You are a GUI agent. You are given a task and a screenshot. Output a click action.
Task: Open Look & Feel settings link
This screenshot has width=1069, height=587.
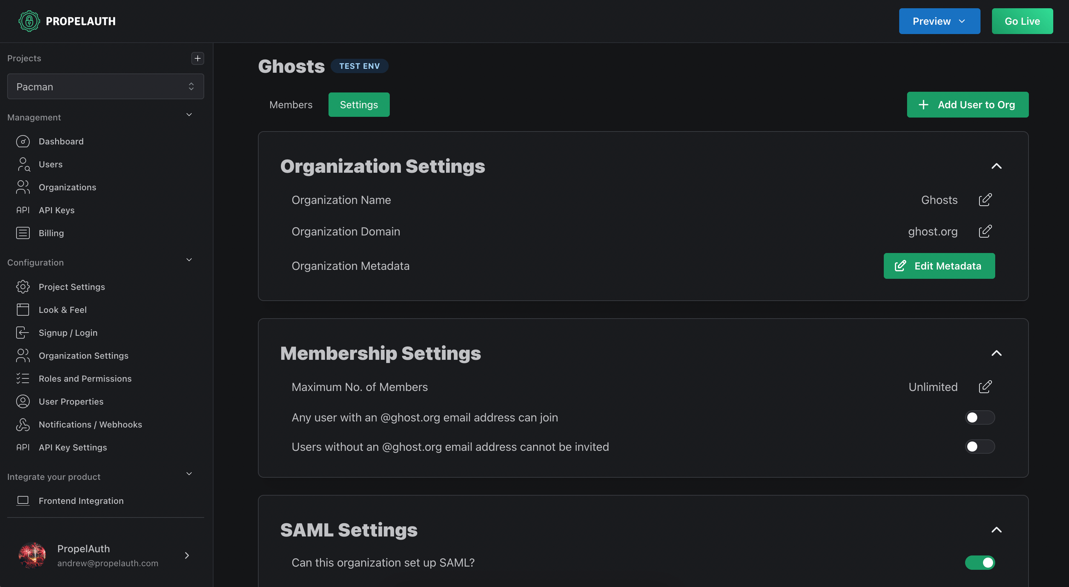click(x=63, y=310)
